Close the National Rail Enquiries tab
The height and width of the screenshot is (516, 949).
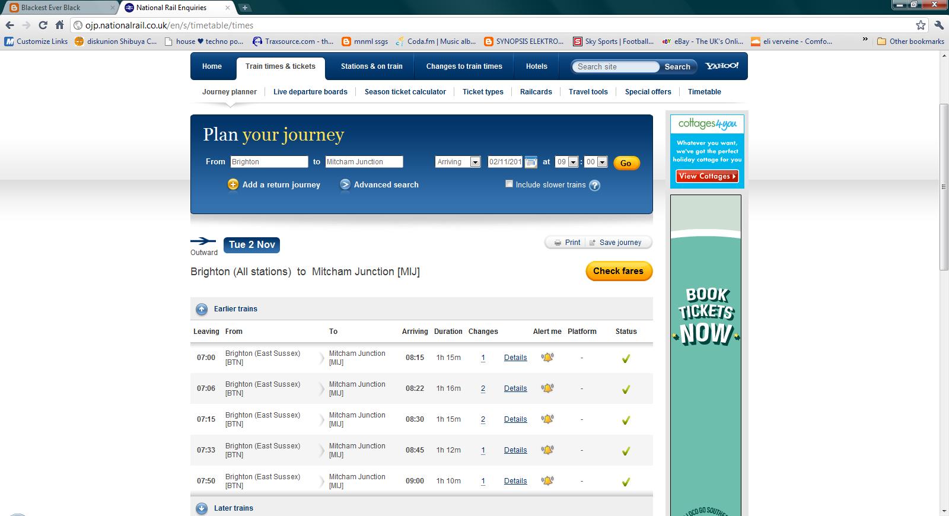coord(228,8)
